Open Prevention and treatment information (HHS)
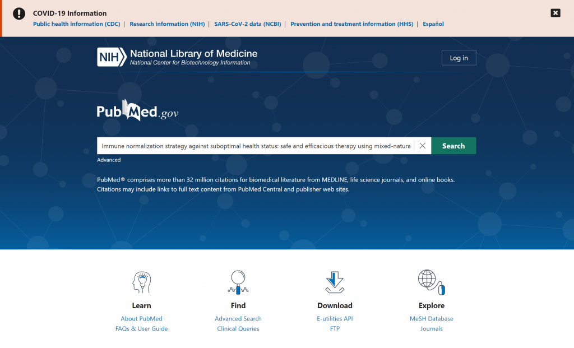Viewport: 574px width, 348px height. point(352,24)
